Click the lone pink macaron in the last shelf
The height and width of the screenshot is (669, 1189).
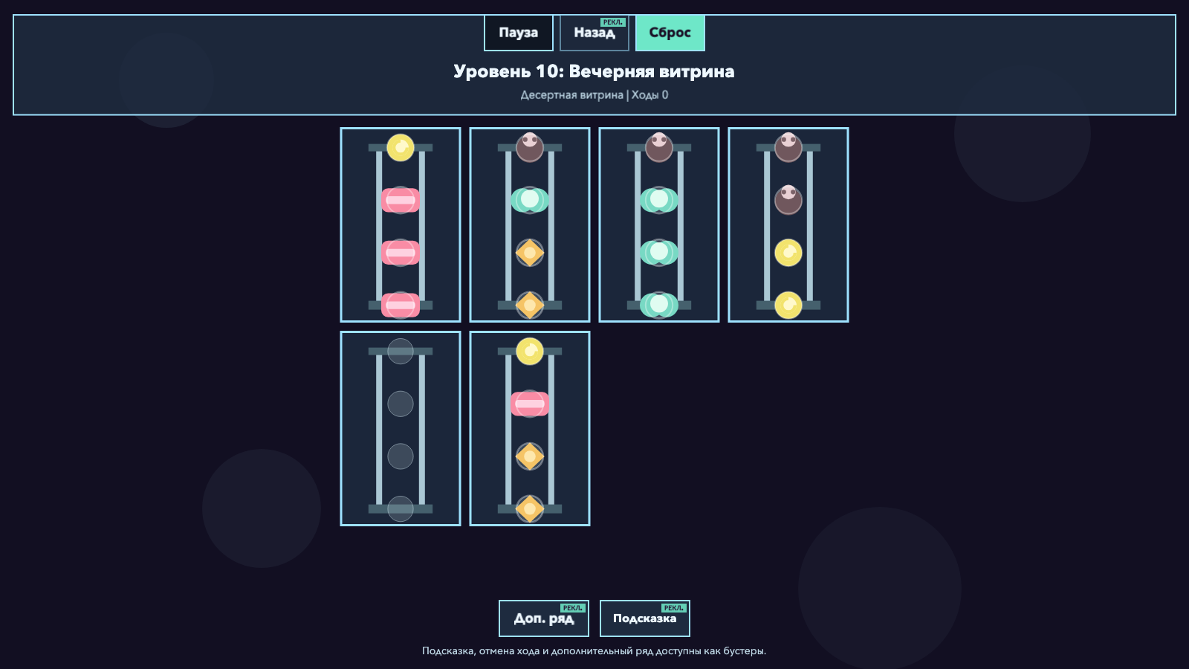(x=530, y=404)
